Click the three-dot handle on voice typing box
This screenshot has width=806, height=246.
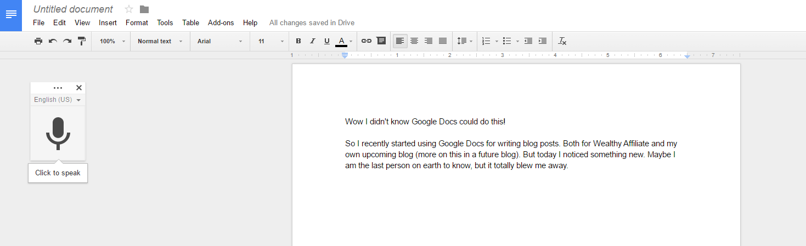pyautogui.click(x=58, y=88)
